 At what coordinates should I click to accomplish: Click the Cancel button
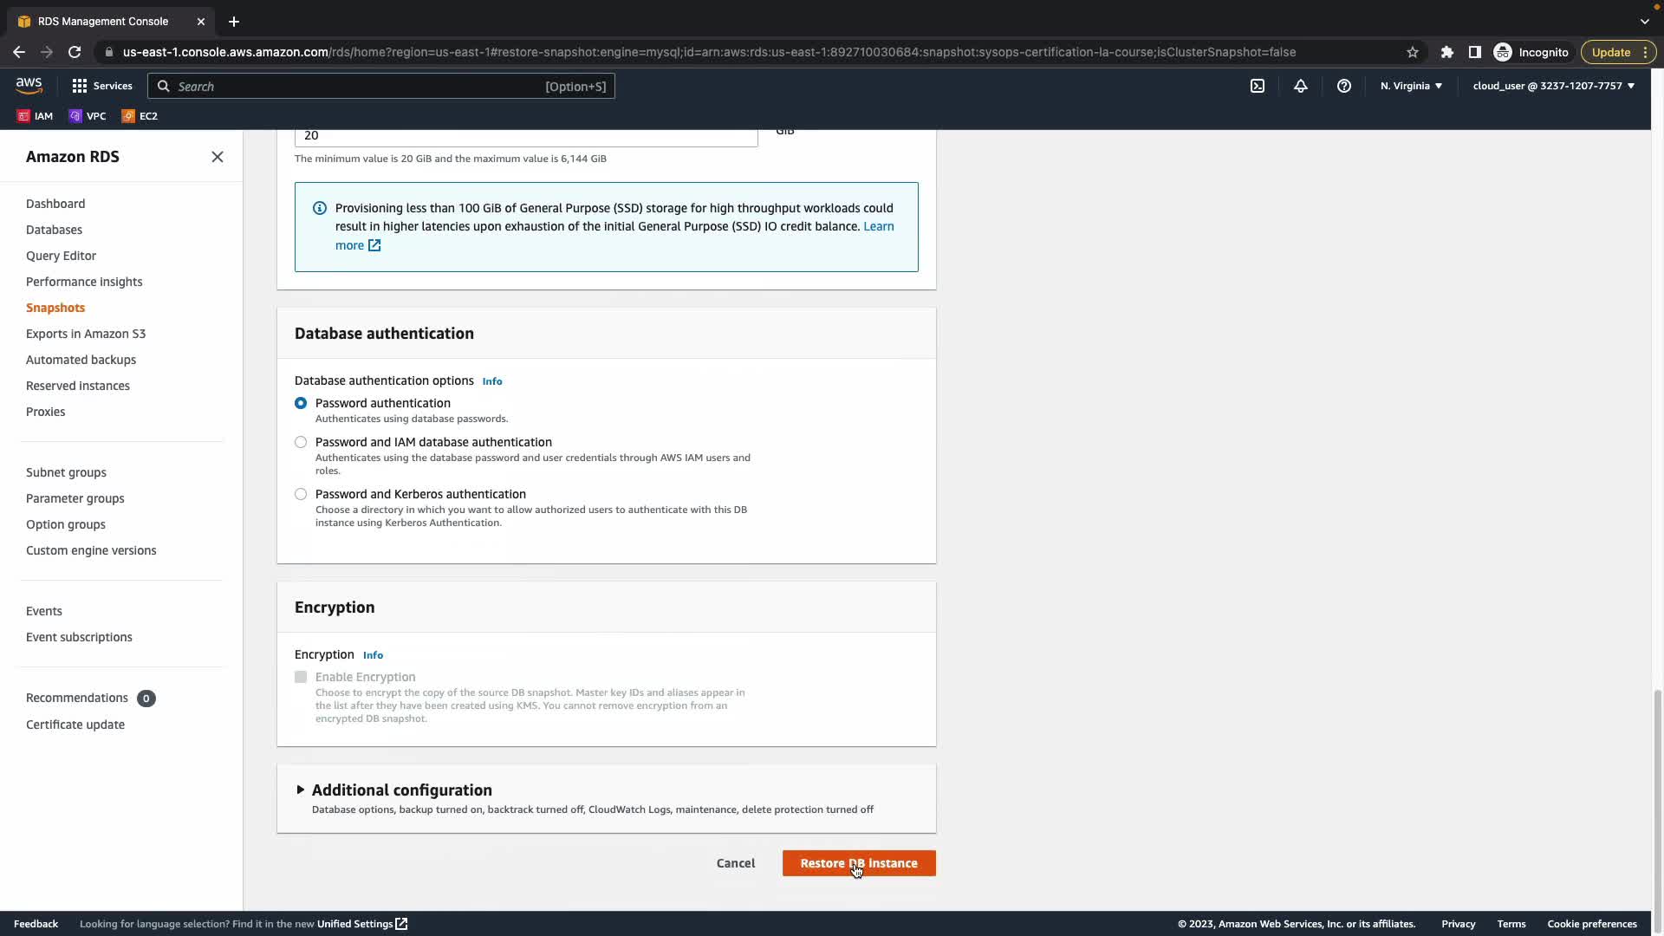(736, 863)
